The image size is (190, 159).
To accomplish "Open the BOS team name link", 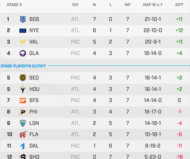I will [34, 19].
